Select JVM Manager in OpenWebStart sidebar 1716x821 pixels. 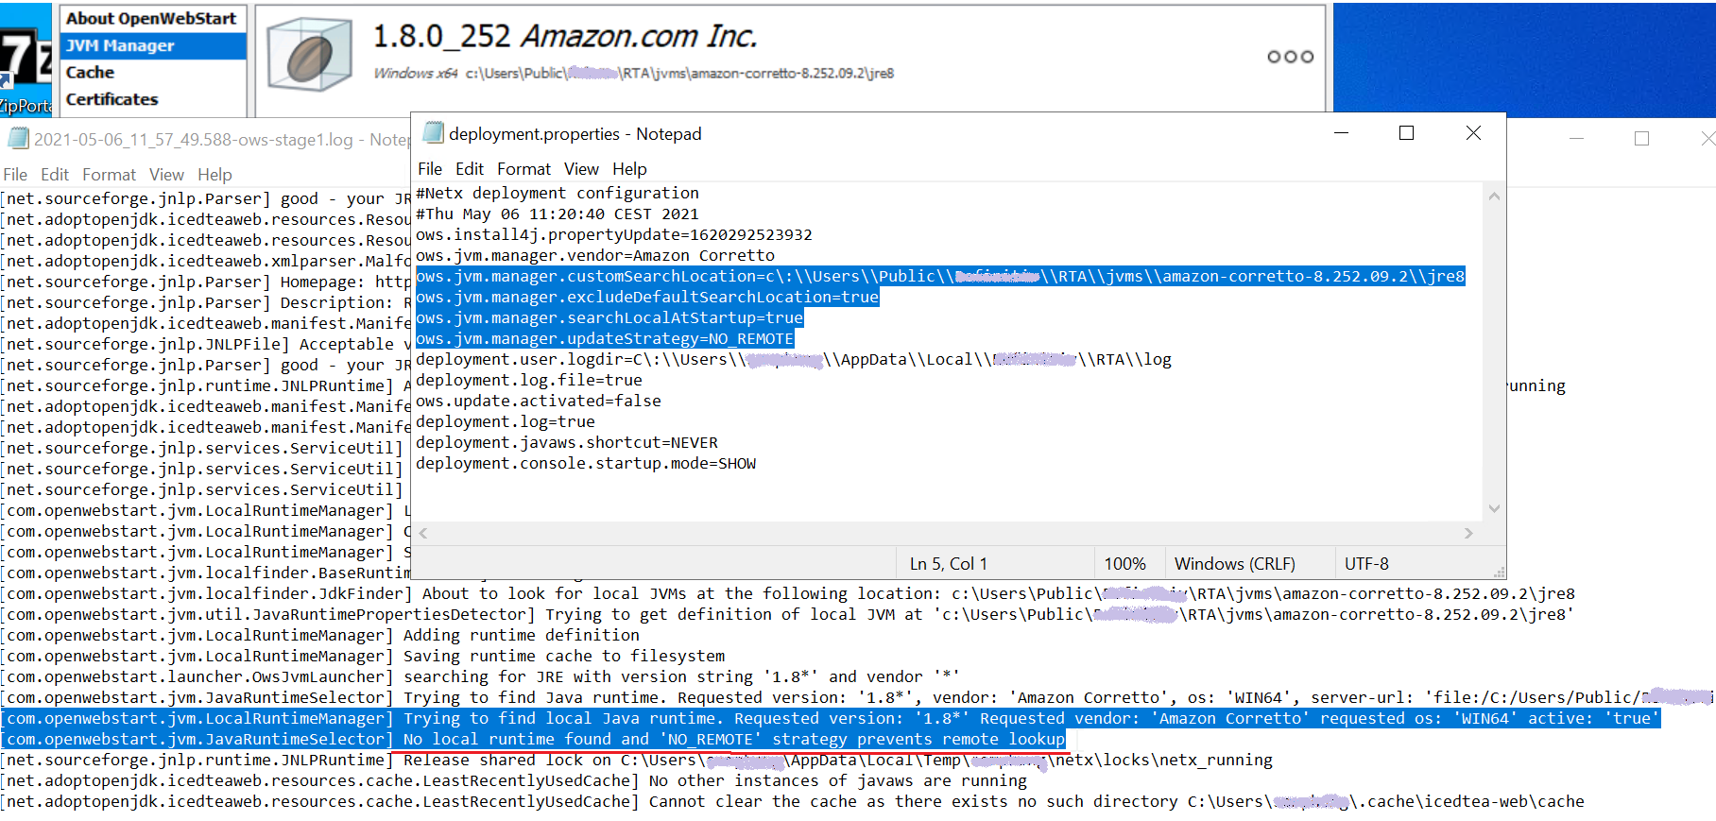tap(153, 45)
